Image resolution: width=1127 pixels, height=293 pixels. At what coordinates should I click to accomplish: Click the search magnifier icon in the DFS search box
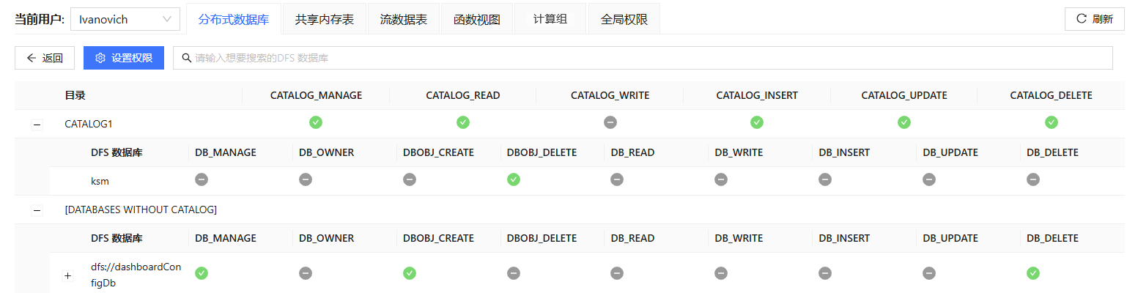187,58
